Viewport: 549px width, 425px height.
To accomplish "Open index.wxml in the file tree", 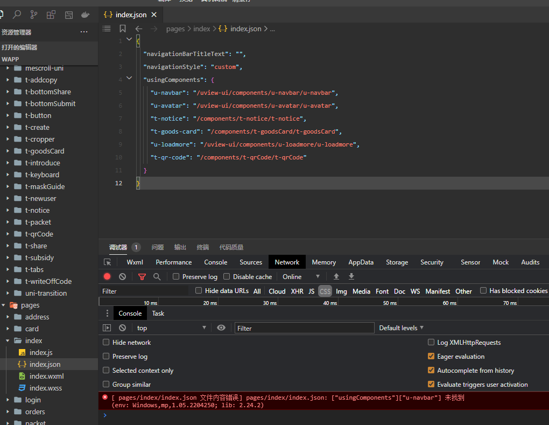I will [46, 376].
